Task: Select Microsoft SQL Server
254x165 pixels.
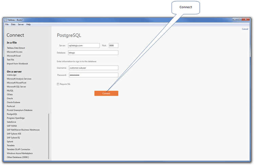Action: [16, 87]
